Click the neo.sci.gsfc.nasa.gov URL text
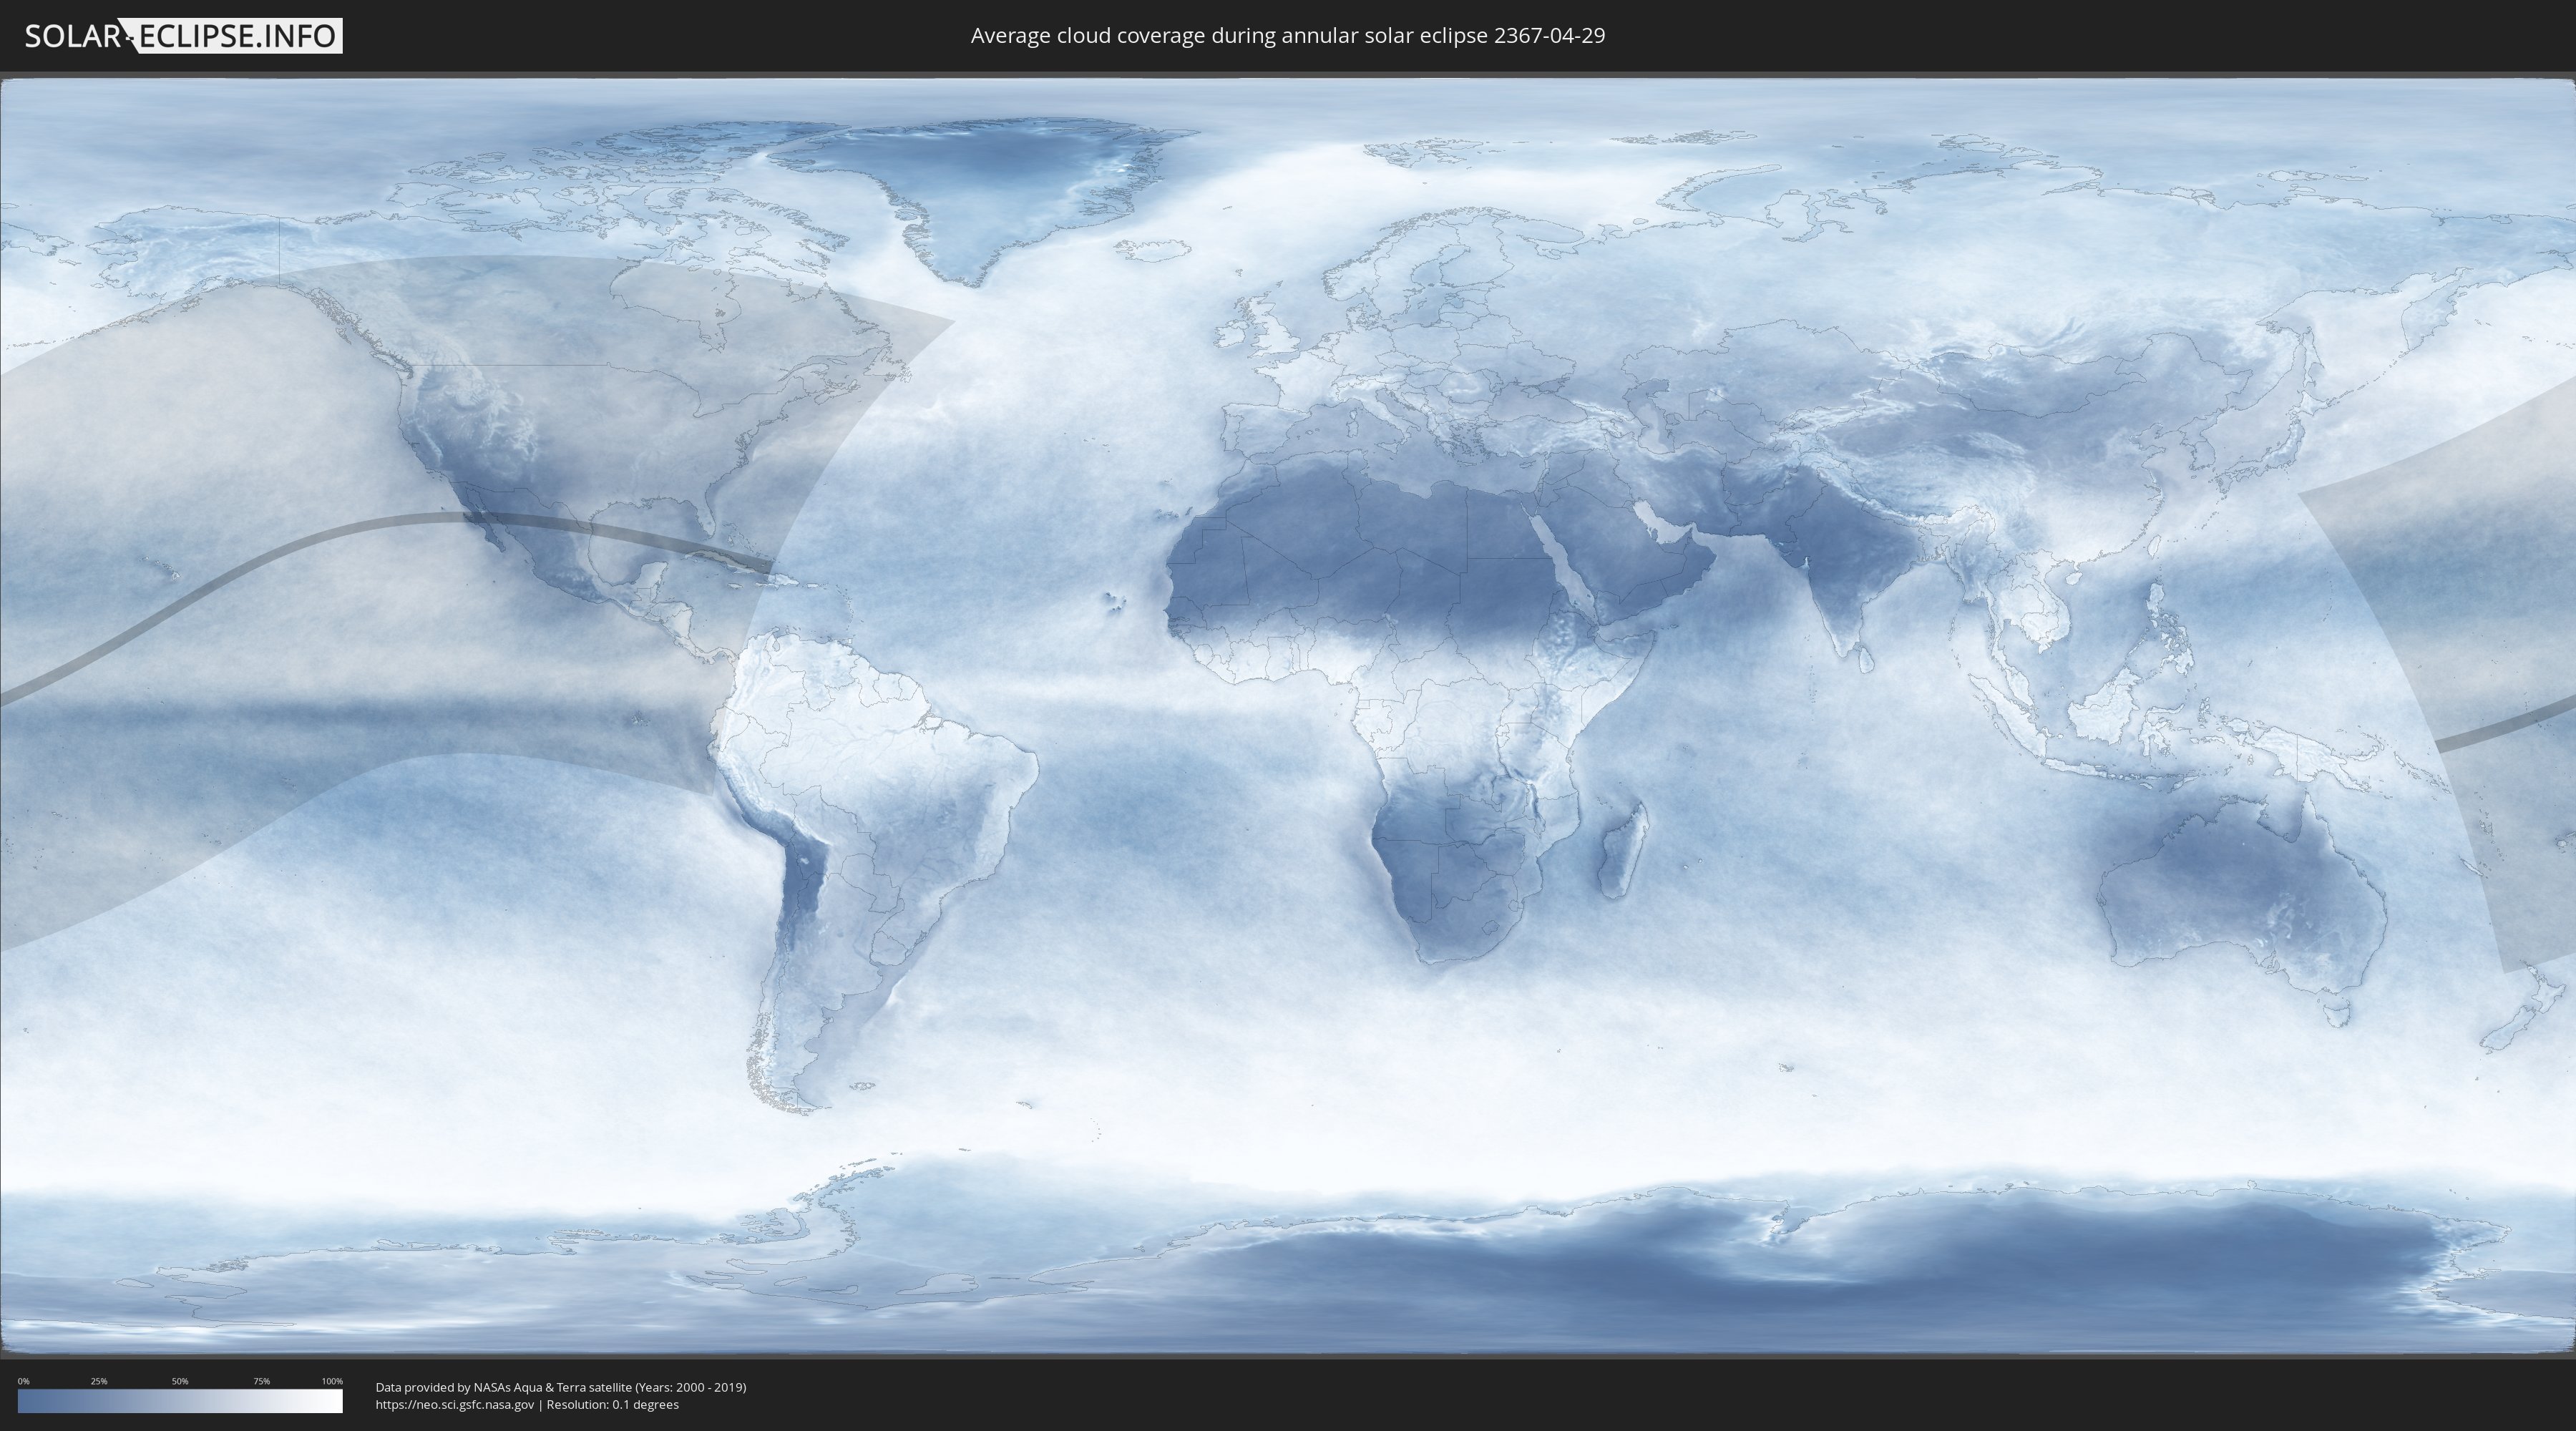The image size is (2576, 1431). click(455, 1405)
